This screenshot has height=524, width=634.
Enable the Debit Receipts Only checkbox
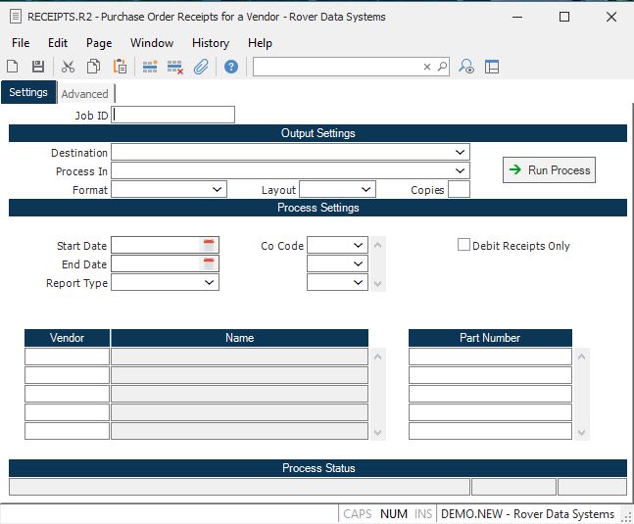point(464,245)
